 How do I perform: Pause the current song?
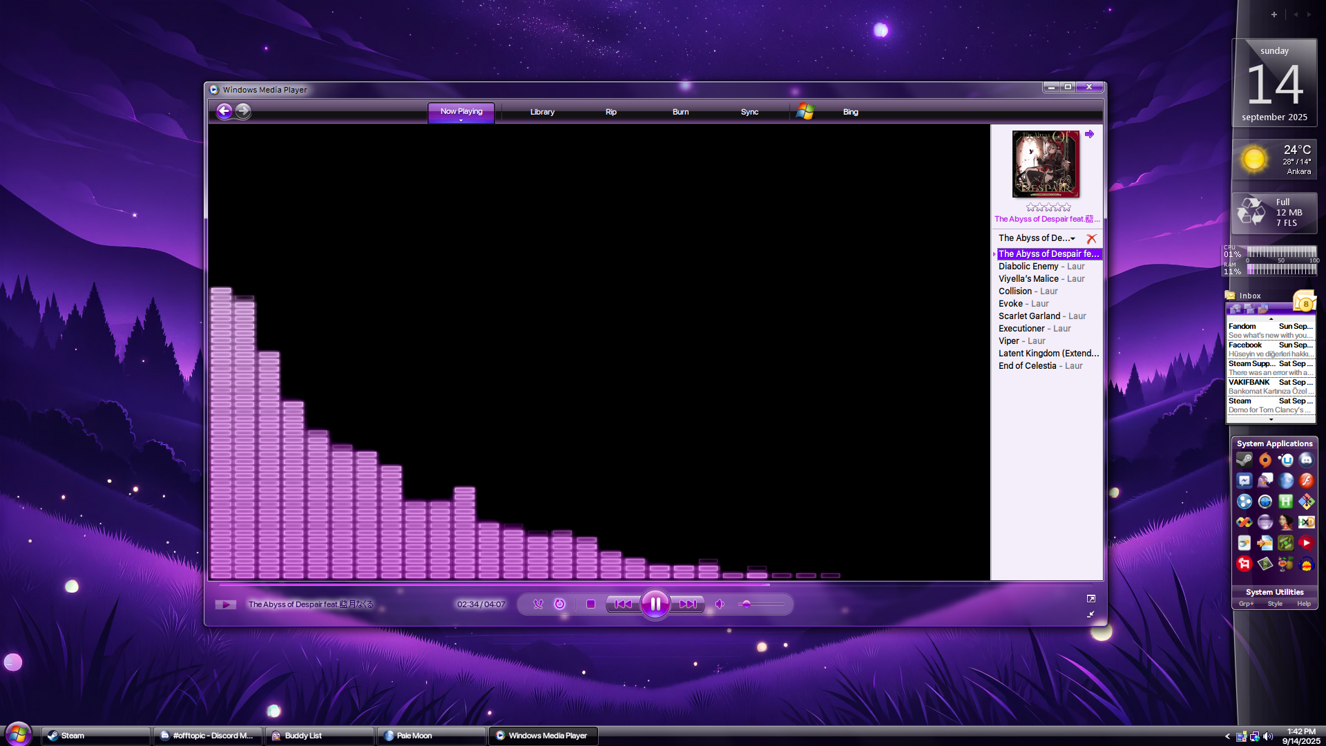click(655, 604)
